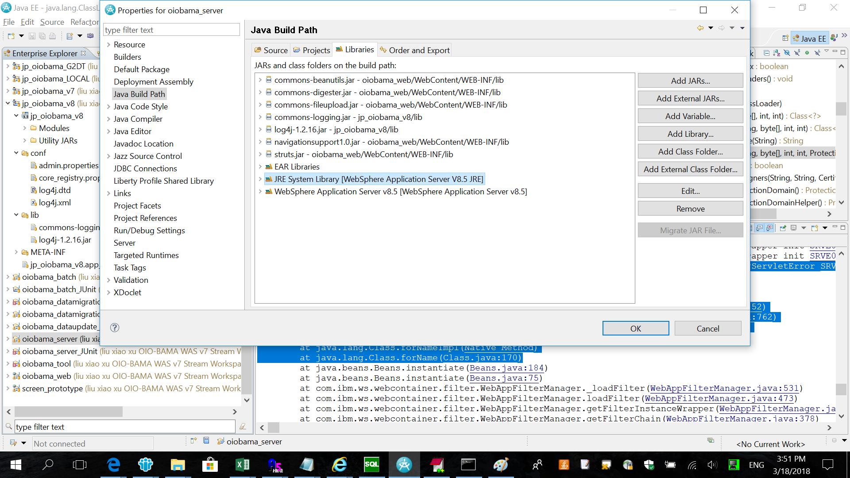Click the filter text field in Properties

(x=171, y=30)
